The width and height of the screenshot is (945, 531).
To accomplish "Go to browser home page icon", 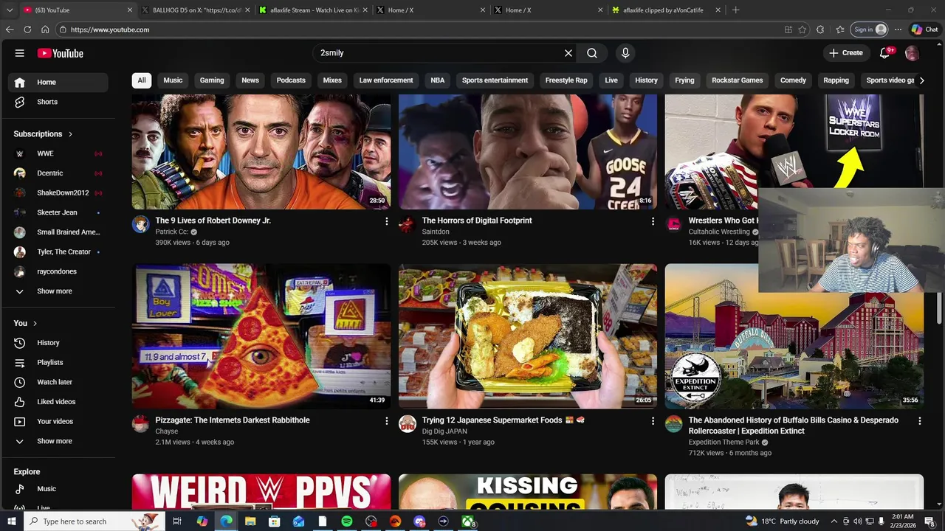I will click(x=45, y=29).
